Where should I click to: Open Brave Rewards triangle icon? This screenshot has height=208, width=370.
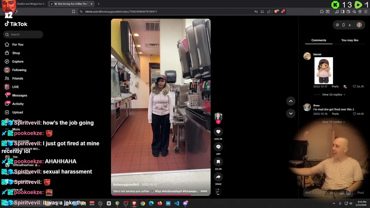click(x=283, y=12)
